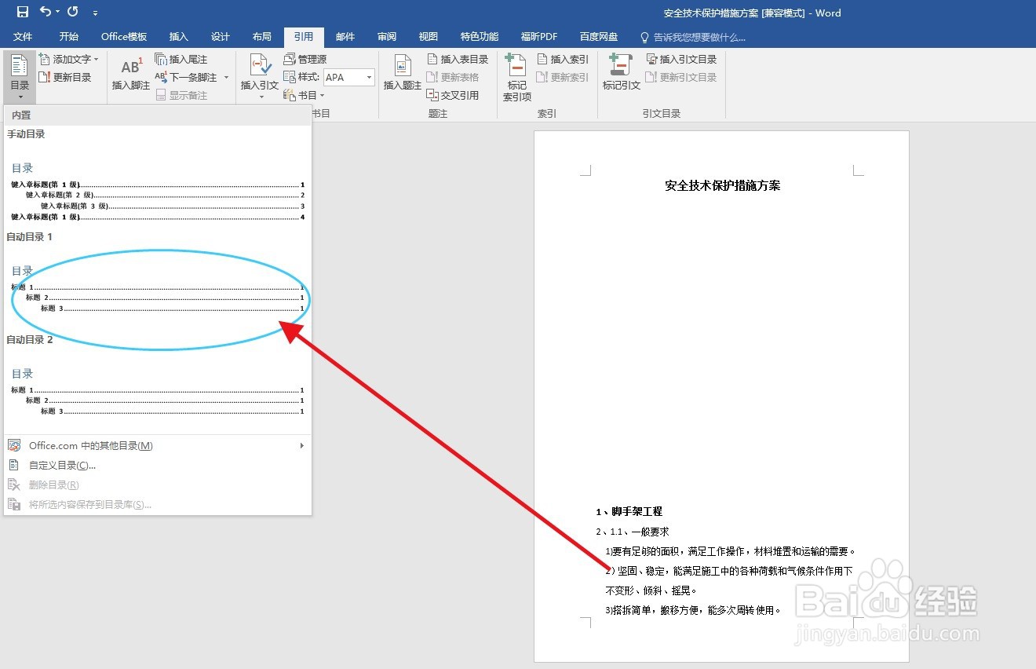Image resolution: width=1036 pixels, height=669 pixels.
Task: Switch to the 邮件 (Mailings) ribbon tab
Action: point(345,36)
